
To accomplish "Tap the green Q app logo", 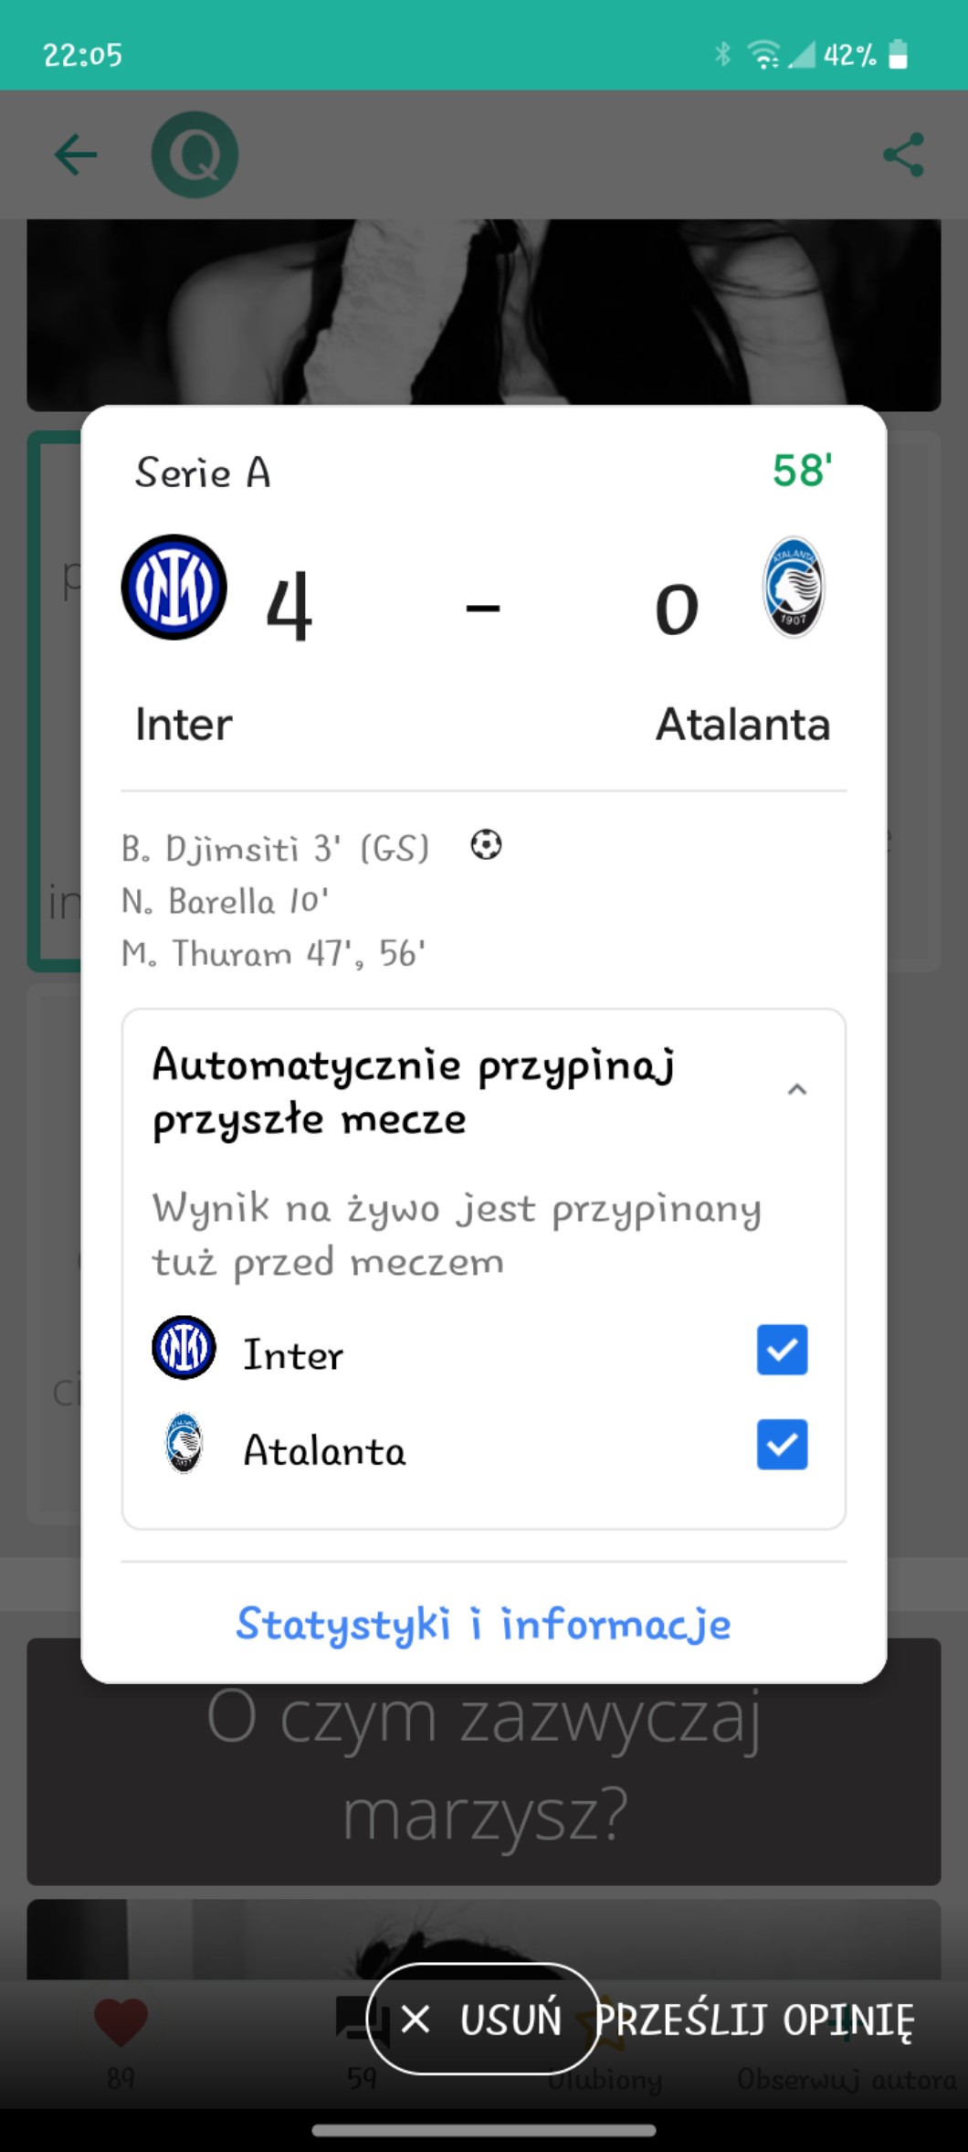I will click(195, 154).
